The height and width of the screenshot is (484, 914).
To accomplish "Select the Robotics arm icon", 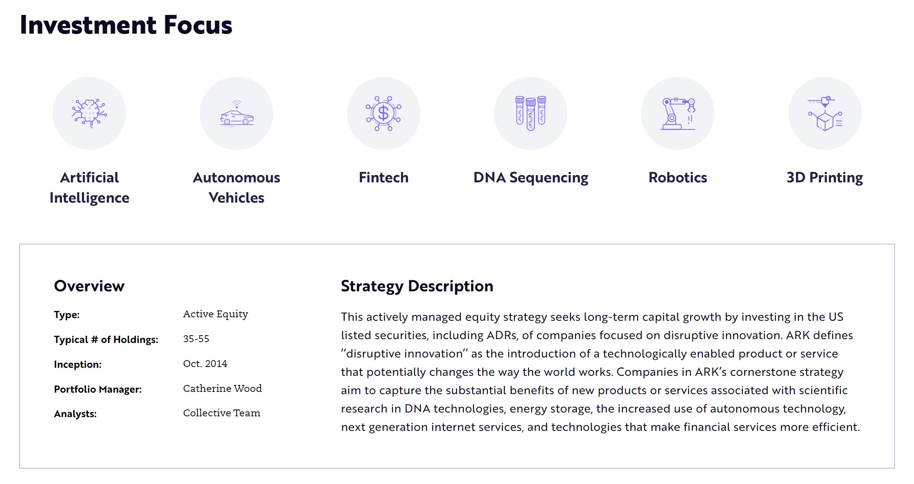I will 678,113.
